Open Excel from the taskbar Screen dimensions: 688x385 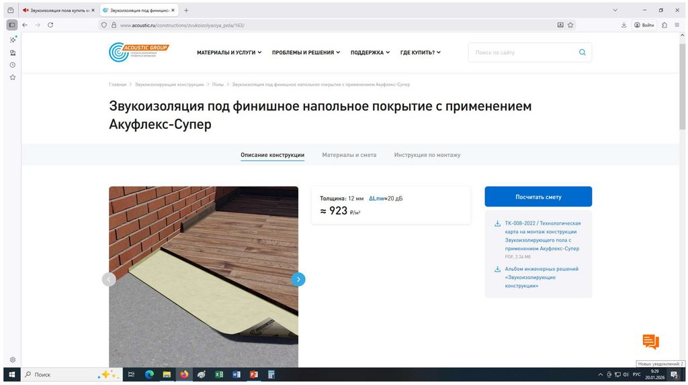pos(219,374)
